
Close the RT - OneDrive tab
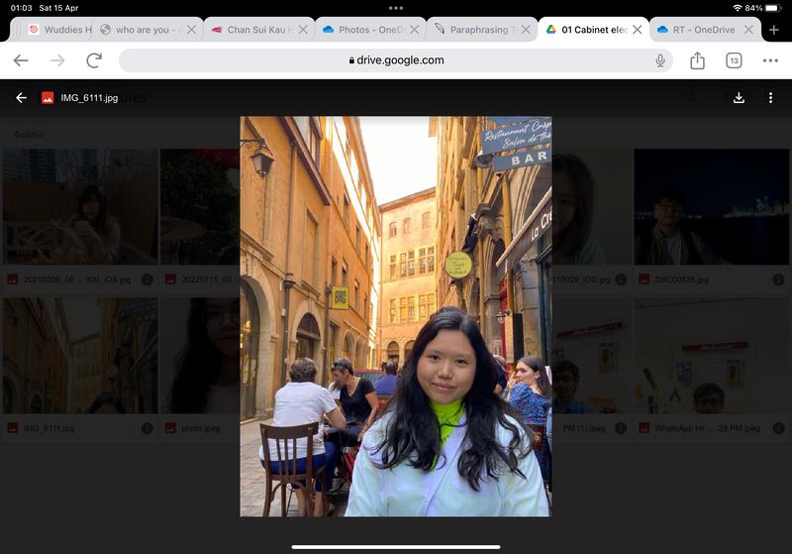(748, 30)
